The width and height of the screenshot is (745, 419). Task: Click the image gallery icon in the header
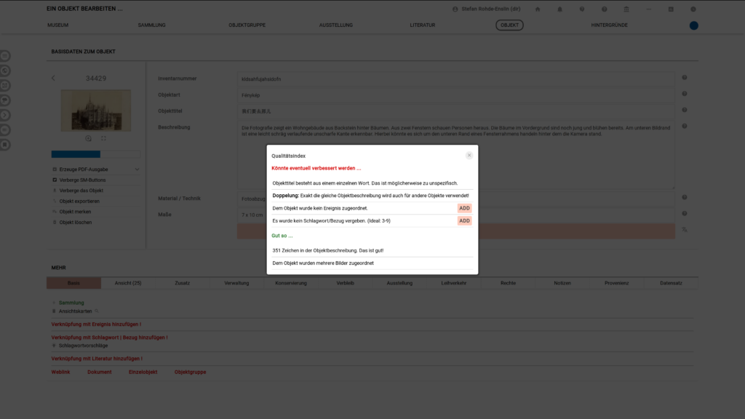(671, 9)
